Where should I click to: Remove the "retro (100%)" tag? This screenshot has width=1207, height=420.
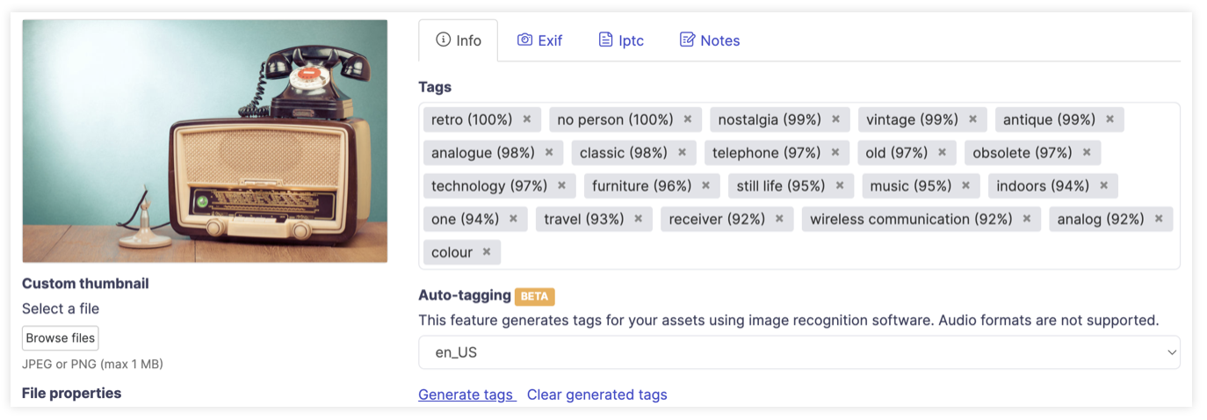click(x=527, y=119)
